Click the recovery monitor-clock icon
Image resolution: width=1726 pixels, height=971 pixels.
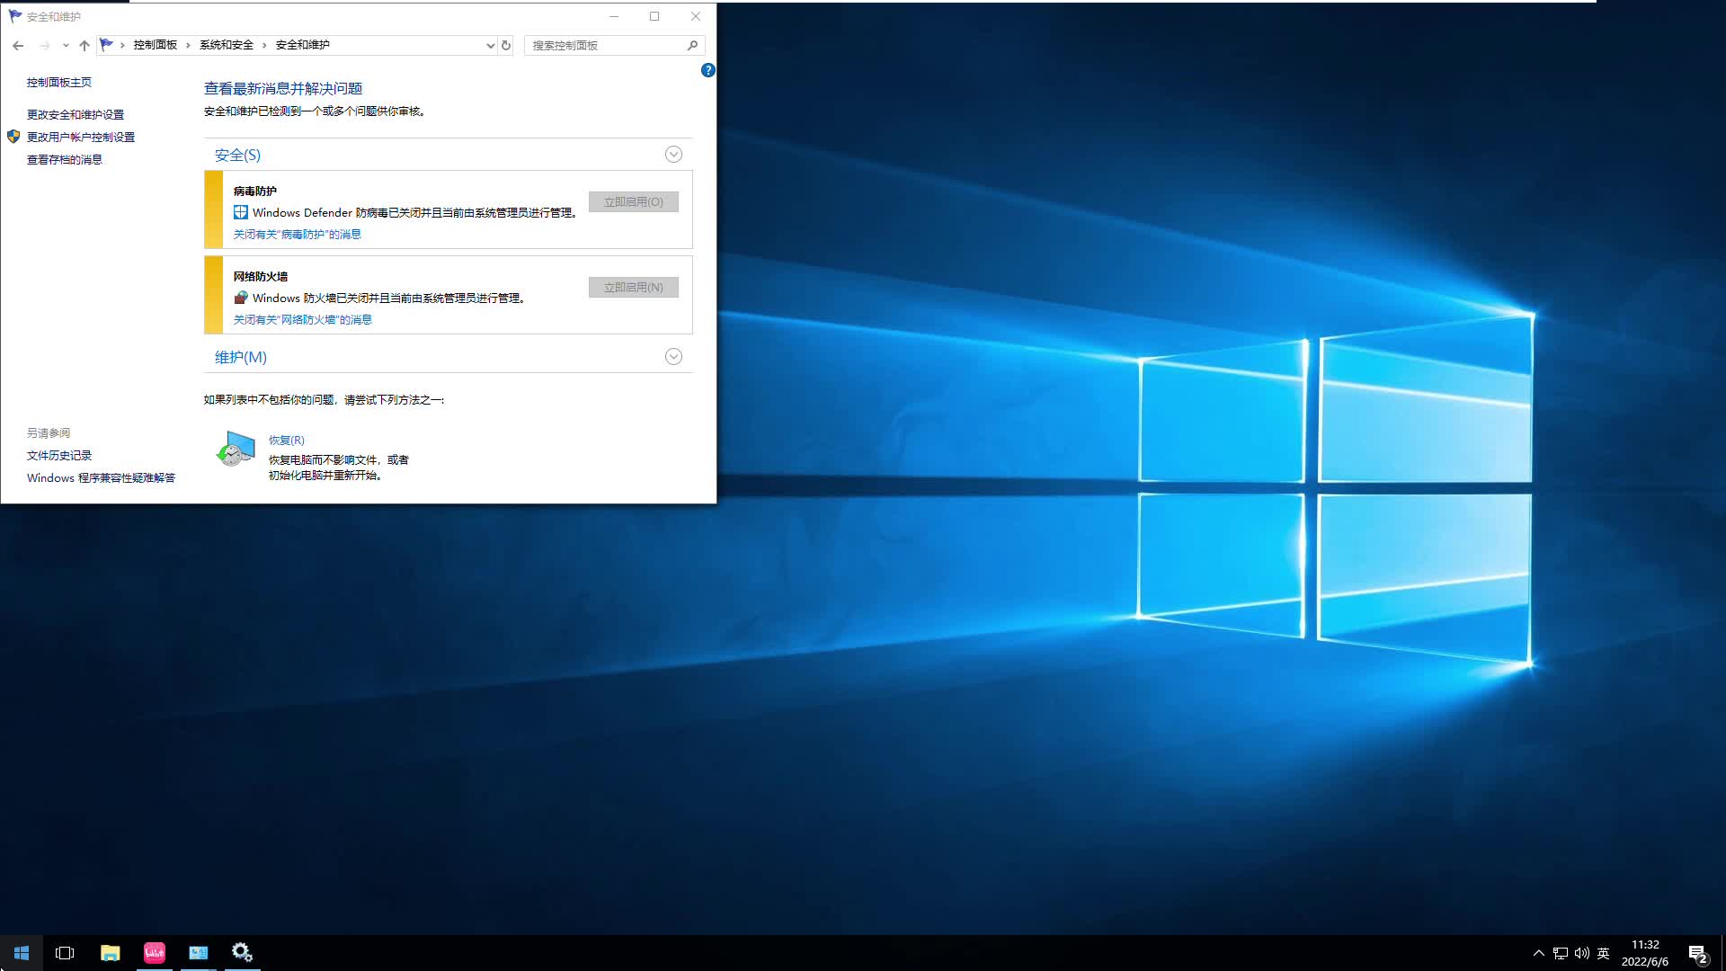coord(236,448)
